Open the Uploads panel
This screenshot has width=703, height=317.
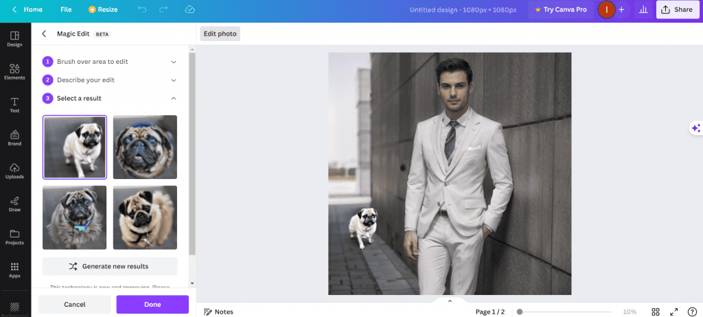coord(14,171)
